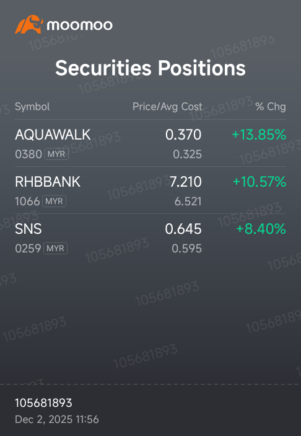The height and width of the screenshot is (436, 301).
Task: Click the moomoo brand name text
Action: click(x=80, y=25)
